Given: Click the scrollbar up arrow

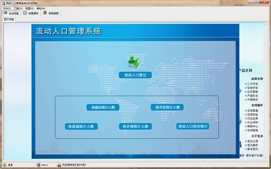Looking at the screenshot, I should click(266, 24).
